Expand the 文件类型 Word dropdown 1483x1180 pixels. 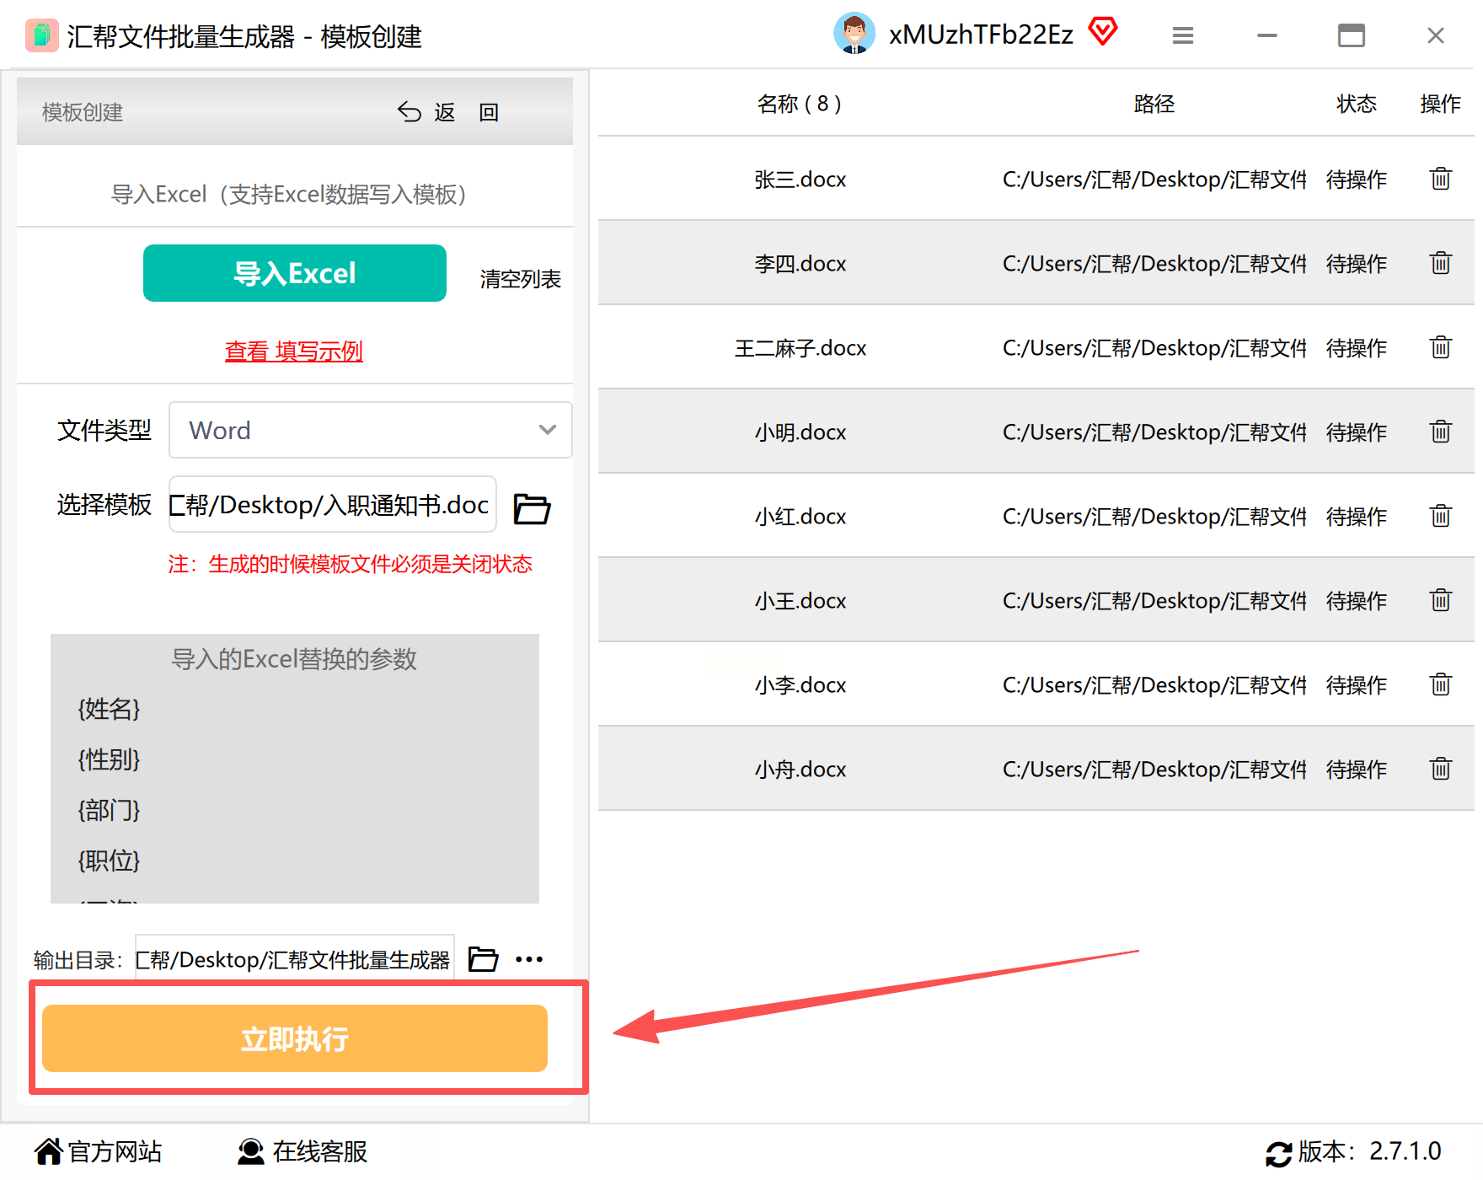(x=371, y=430)
